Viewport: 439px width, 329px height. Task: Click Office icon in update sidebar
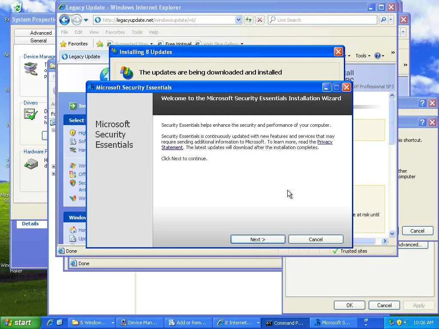[x=73, y=174]
